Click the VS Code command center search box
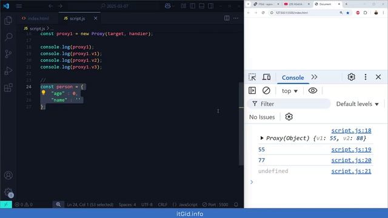Viewport: 388px width, 218px height. coord(115,6)
